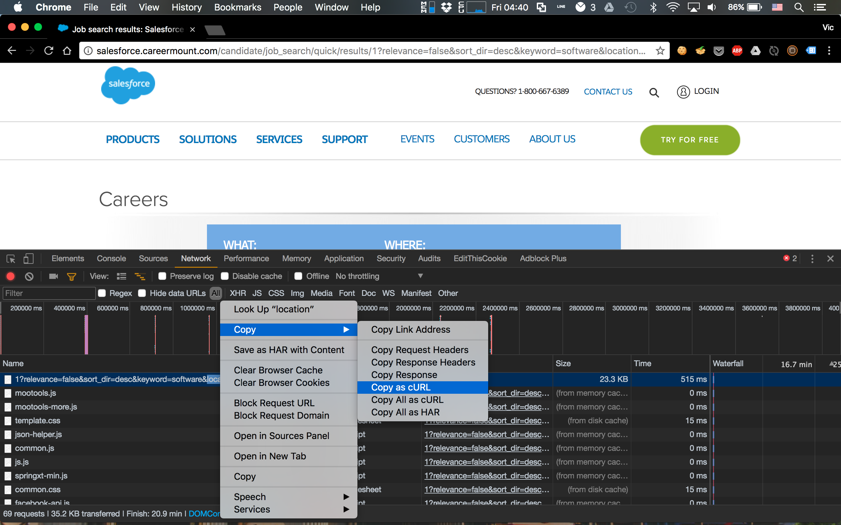
Task: Expand the Speech submenu
Action: (288, 497)
